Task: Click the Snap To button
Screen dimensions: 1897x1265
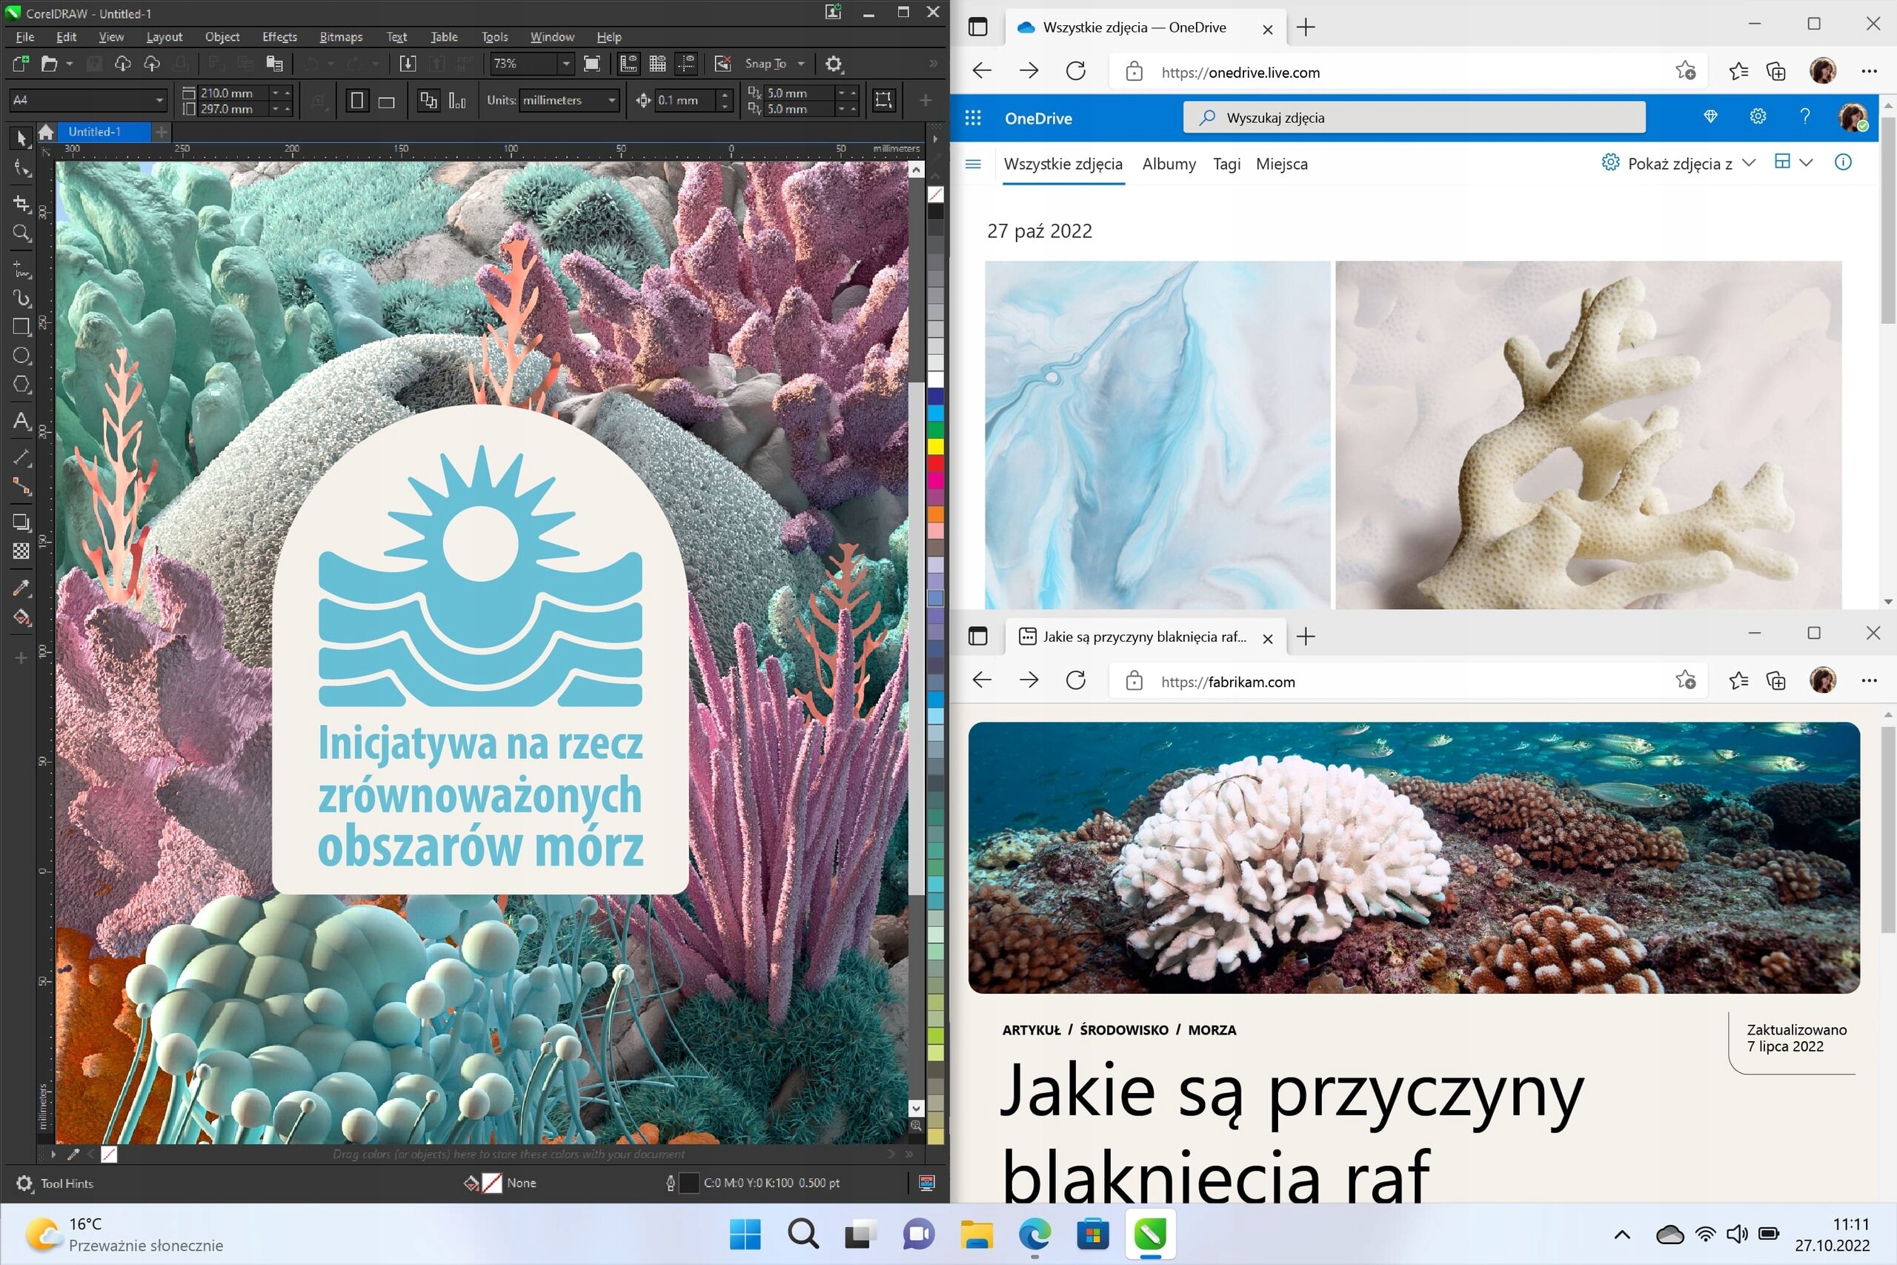Action: click(x=765, y=64)
